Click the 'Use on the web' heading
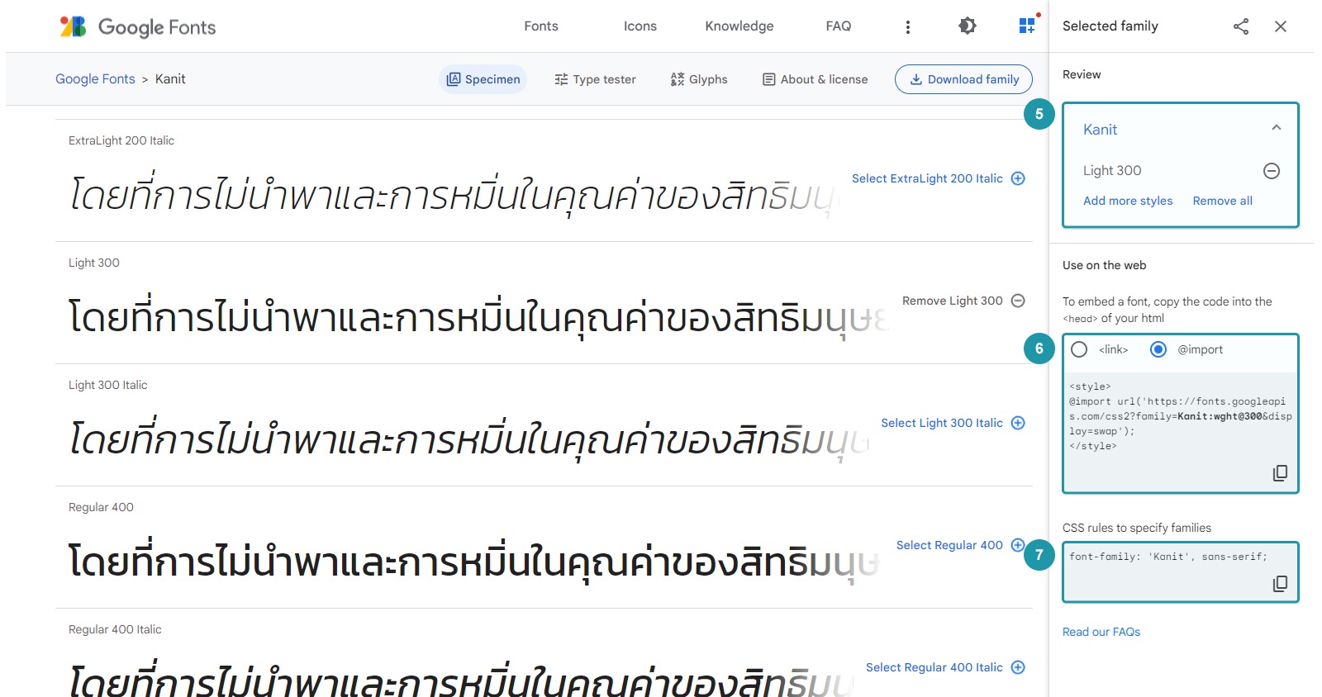Image resolution: width=1322 pixels, height=697 pixels. coord(1104,265)
